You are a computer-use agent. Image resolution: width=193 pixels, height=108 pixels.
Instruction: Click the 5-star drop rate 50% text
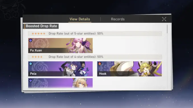coord(76,34)
